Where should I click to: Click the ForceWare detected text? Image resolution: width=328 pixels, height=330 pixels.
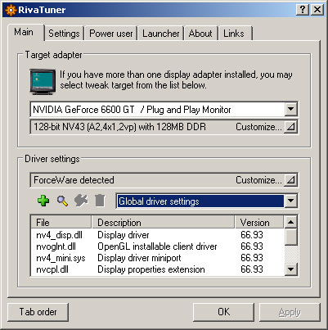[x=74, y=180]
